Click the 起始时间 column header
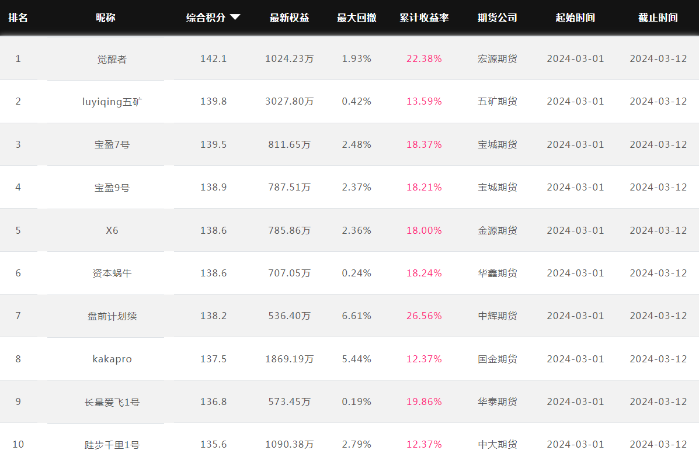The image size is (699, 464). (x=576, y=18)
